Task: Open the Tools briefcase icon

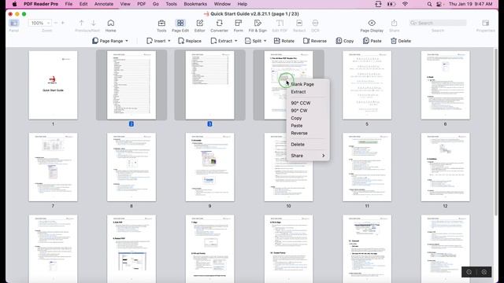Action: tap(161, 23)
